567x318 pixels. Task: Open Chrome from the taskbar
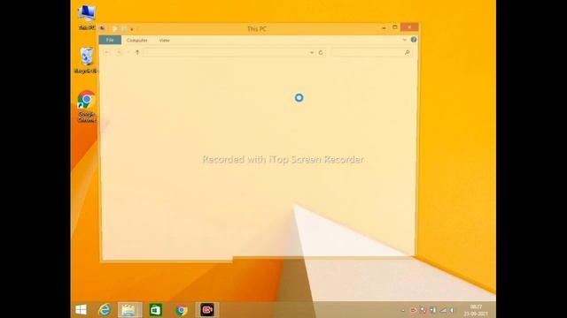pyautogui.click(x=182, y=310)
